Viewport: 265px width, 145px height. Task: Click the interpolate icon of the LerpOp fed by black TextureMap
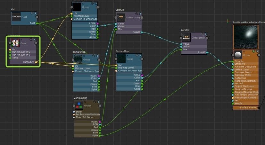[x=121, y=17]
